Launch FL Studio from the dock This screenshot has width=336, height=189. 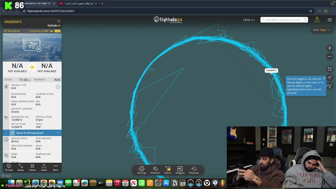tap(223, 183)
